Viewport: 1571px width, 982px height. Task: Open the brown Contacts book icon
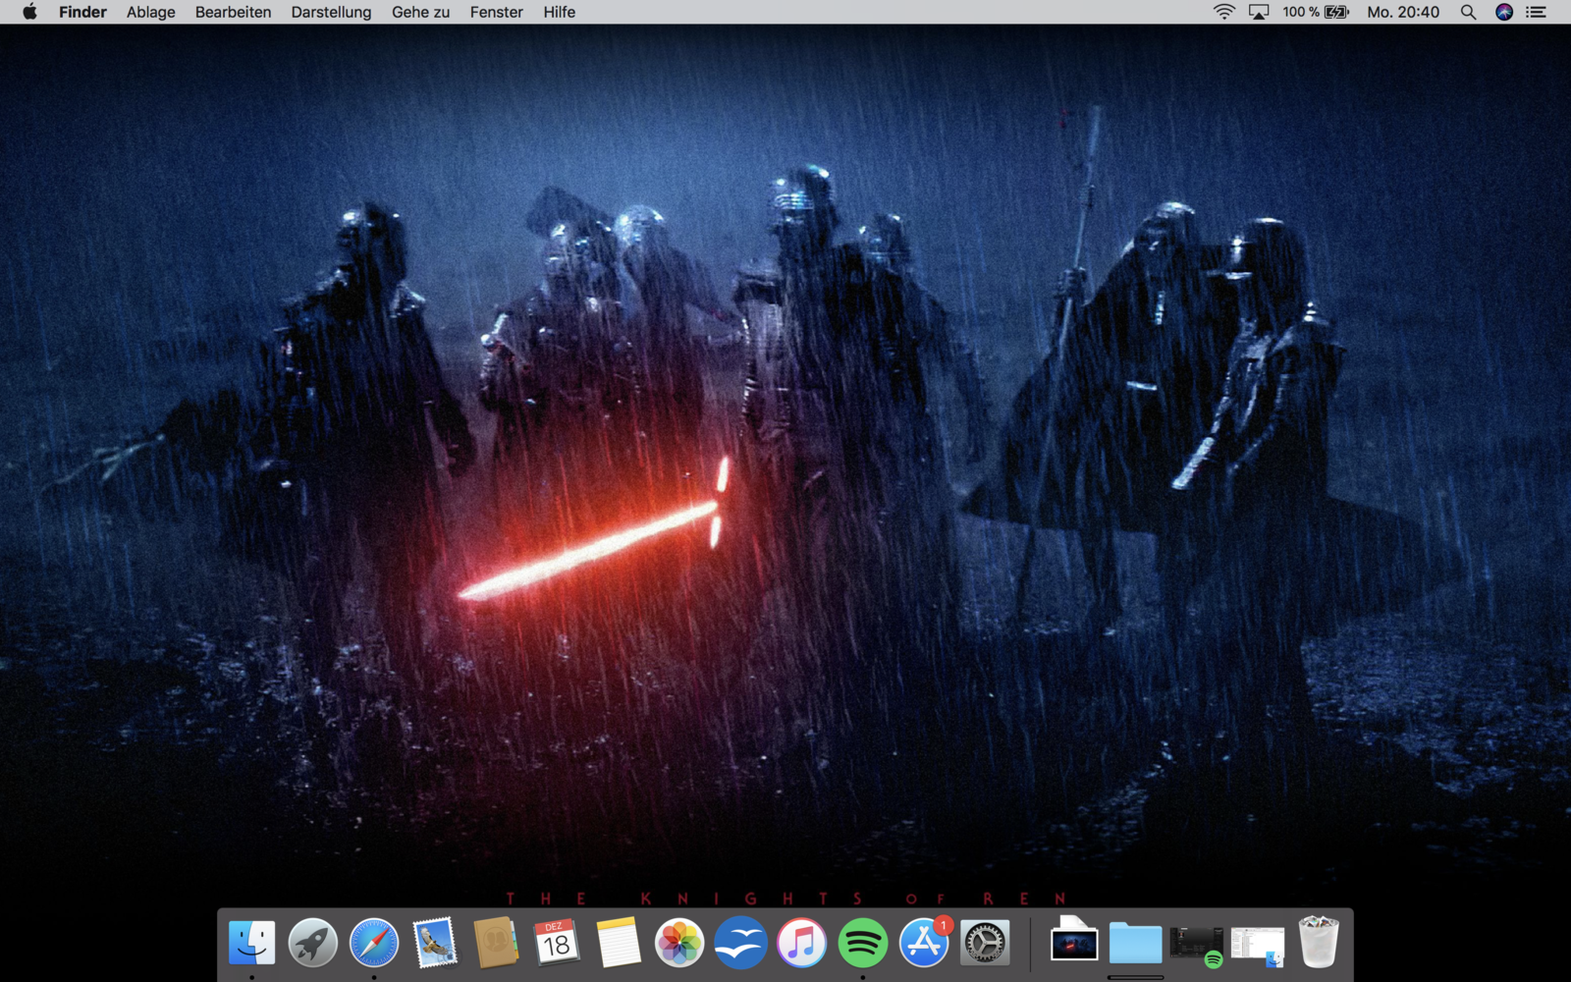[x=496, y=943]
